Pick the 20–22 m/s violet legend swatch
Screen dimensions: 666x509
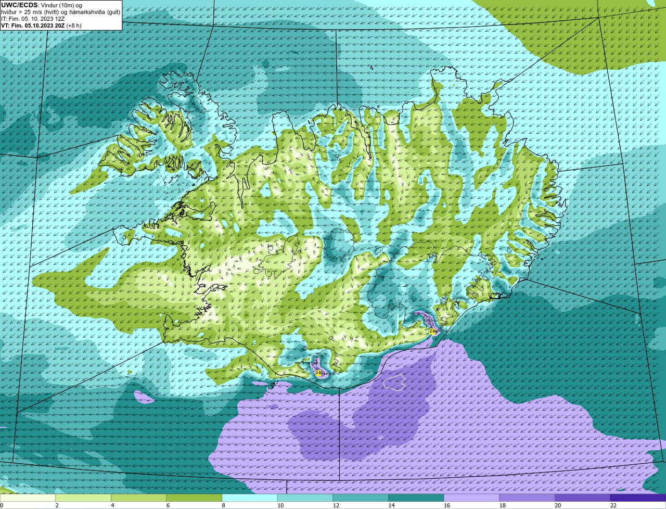click(583, 498)
